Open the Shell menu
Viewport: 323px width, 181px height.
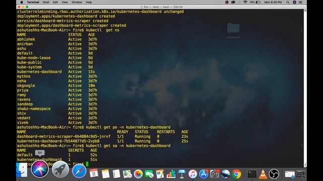[46, 2]
